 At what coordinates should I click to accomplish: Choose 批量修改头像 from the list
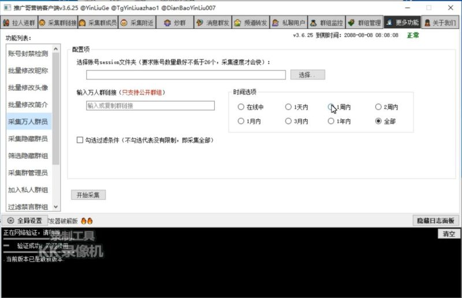click(x=28, y=88)
